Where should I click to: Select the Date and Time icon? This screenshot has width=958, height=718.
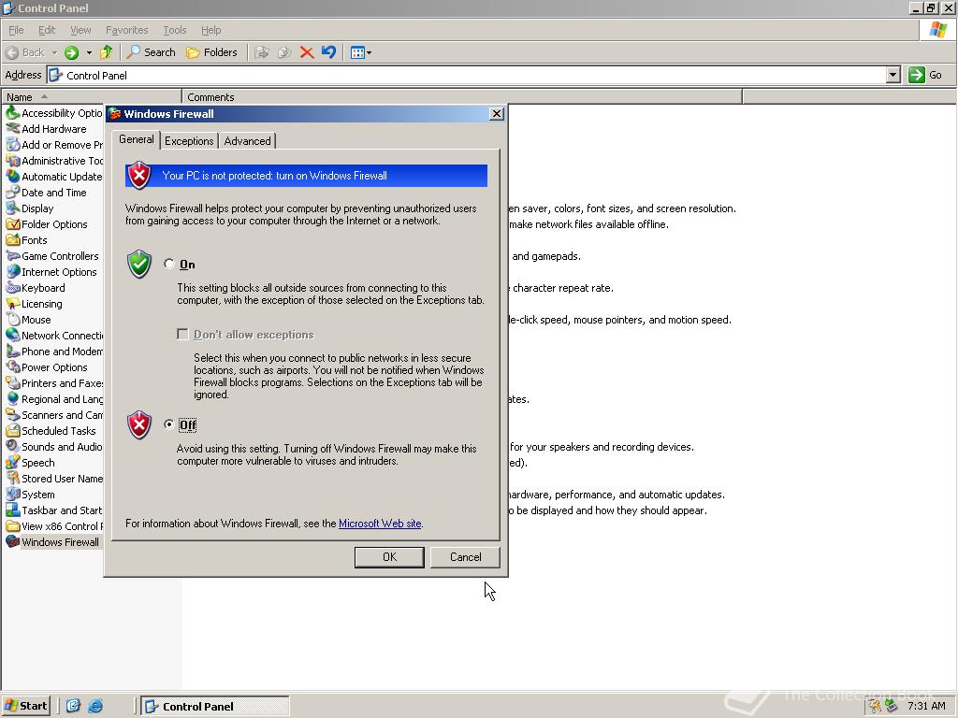tap(12, 193)
